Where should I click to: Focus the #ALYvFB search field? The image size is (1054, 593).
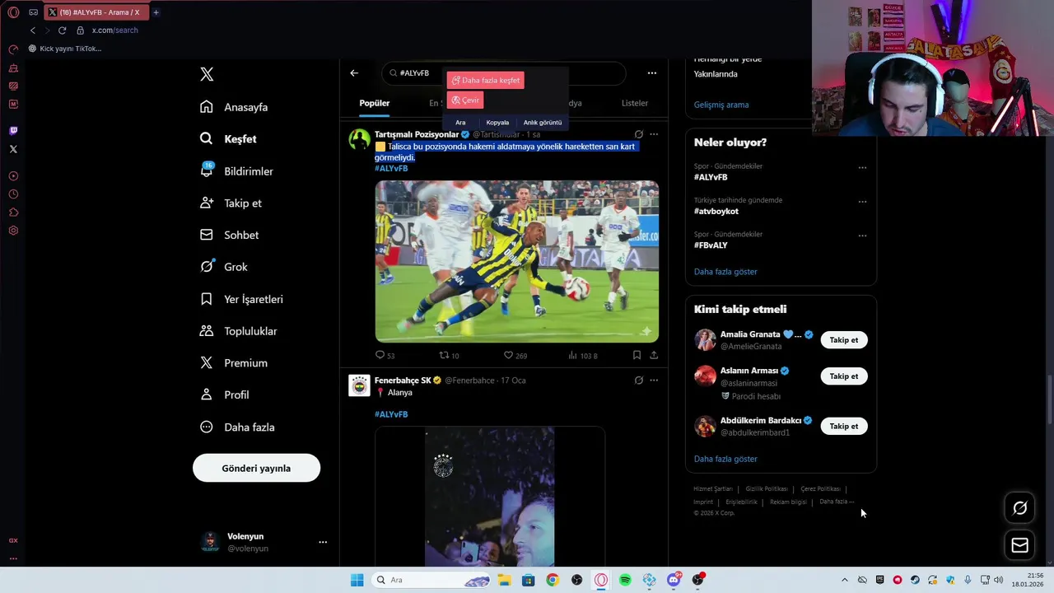click(x=504, y=73)
